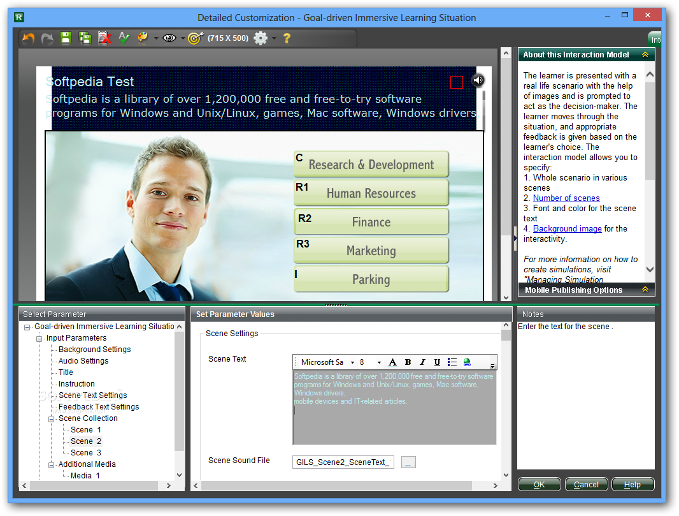The image size is (679, 516).
Task: Click in the Scene Text editing area
Action: tap(394, 407)
